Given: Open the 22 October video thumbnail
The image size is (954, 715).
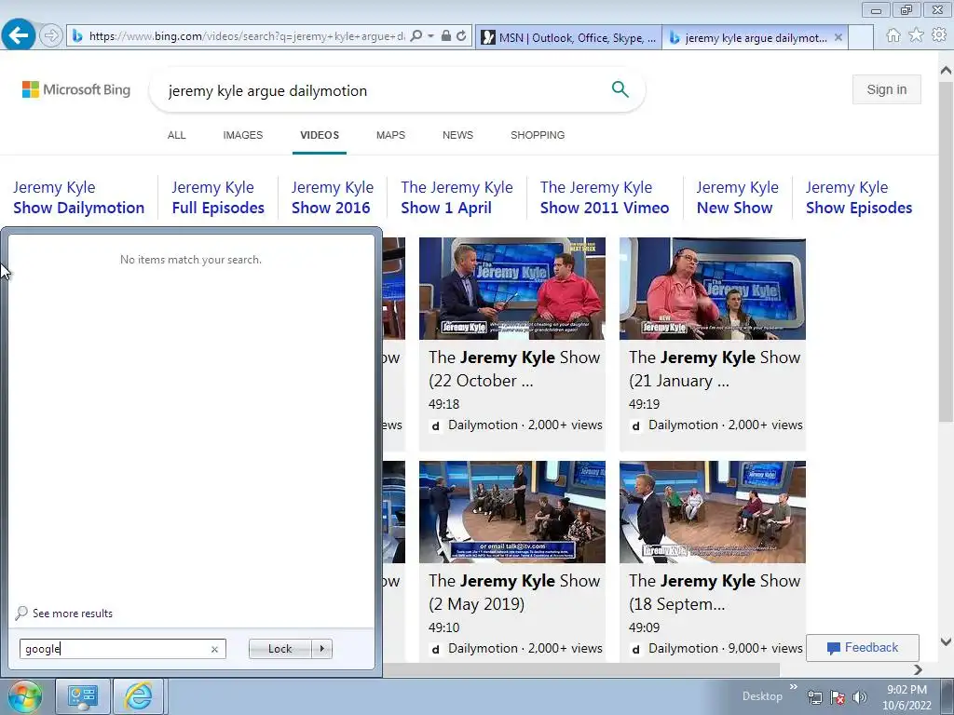Looking at the screenshot, I should [512, 289].
